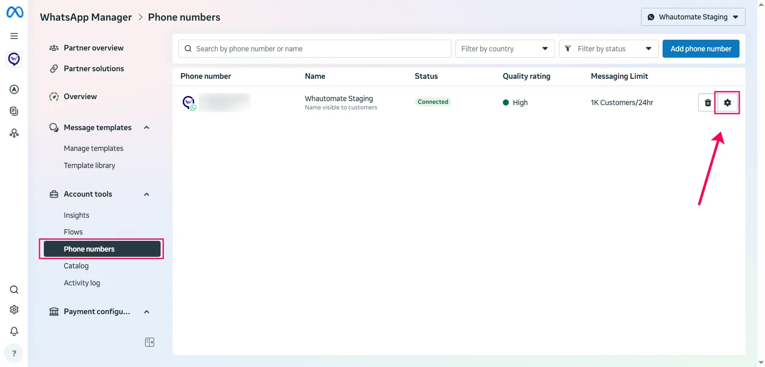Open the hamburger menu icon
Screen dimensions: 765x367
(x=14, y=36)
